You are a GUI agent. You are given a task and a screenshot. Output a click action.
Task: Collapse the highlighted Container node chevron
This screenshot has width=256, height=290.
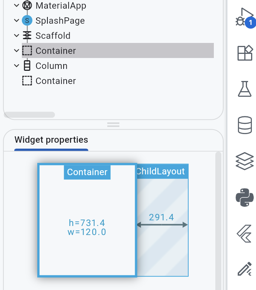(x=17, y=50)
